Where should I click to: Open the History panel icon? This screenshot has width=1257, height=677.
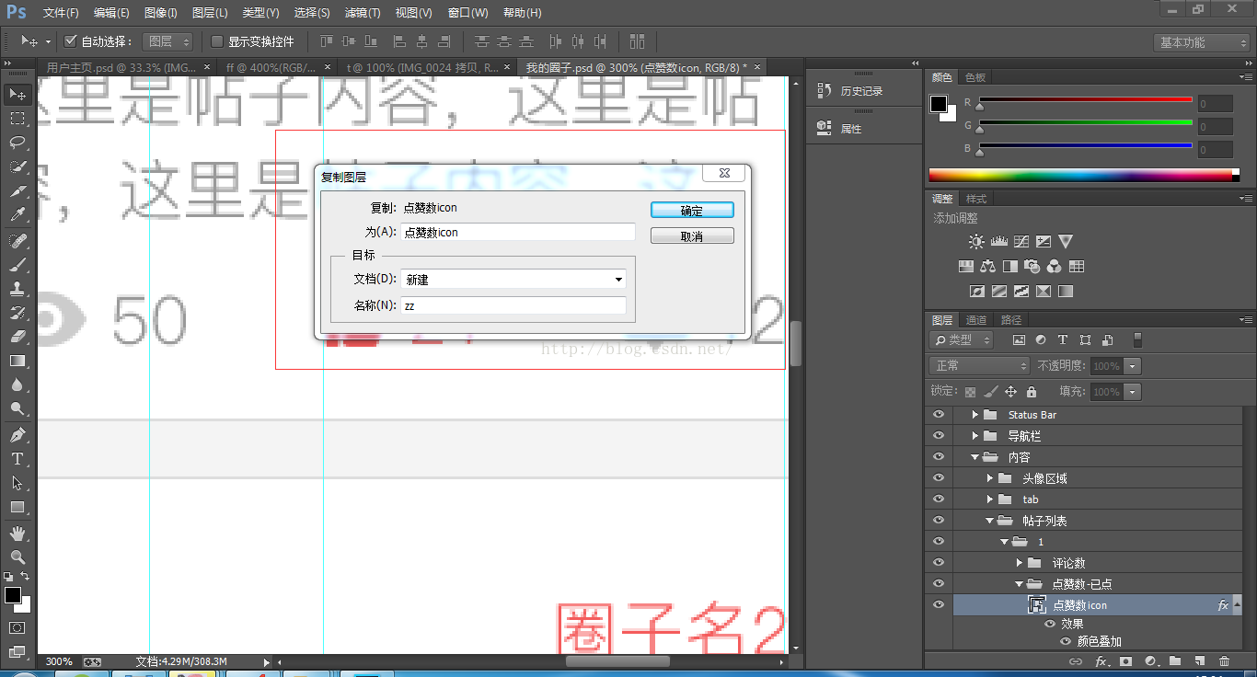(825, 90)
